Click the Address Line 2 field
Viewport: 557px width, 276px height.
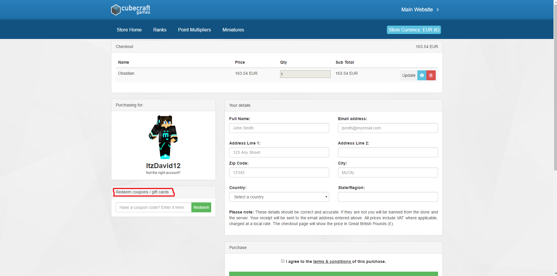388,152
